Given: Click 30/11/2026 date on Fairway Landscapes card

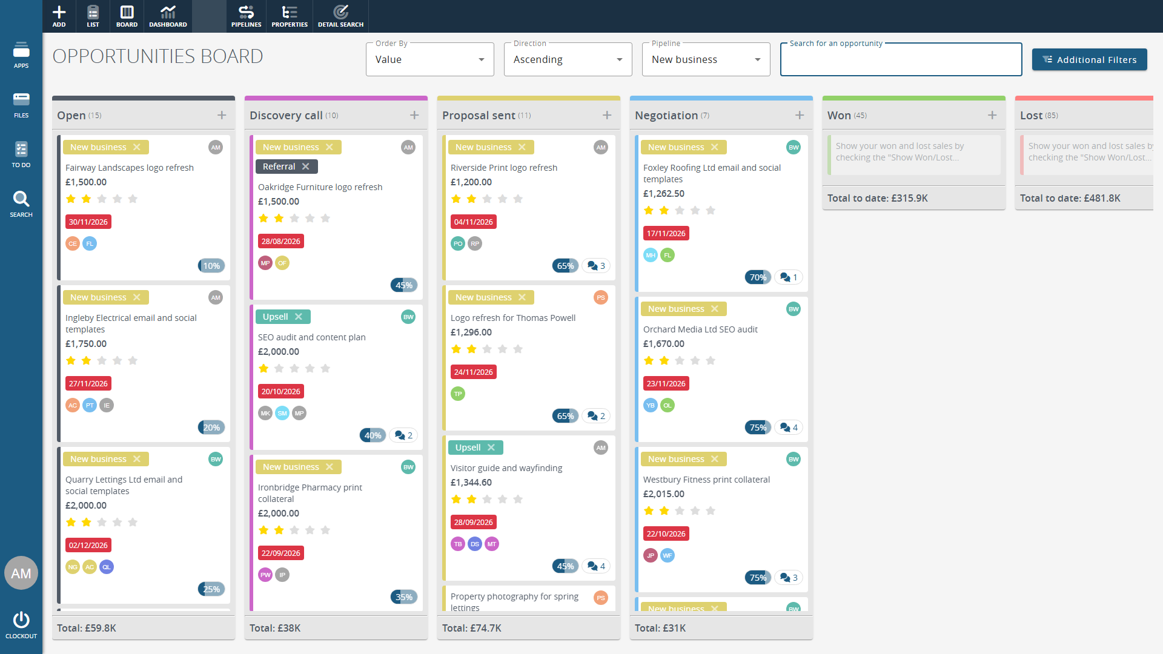Looking at the screenshot, I should tap(88, 222).
